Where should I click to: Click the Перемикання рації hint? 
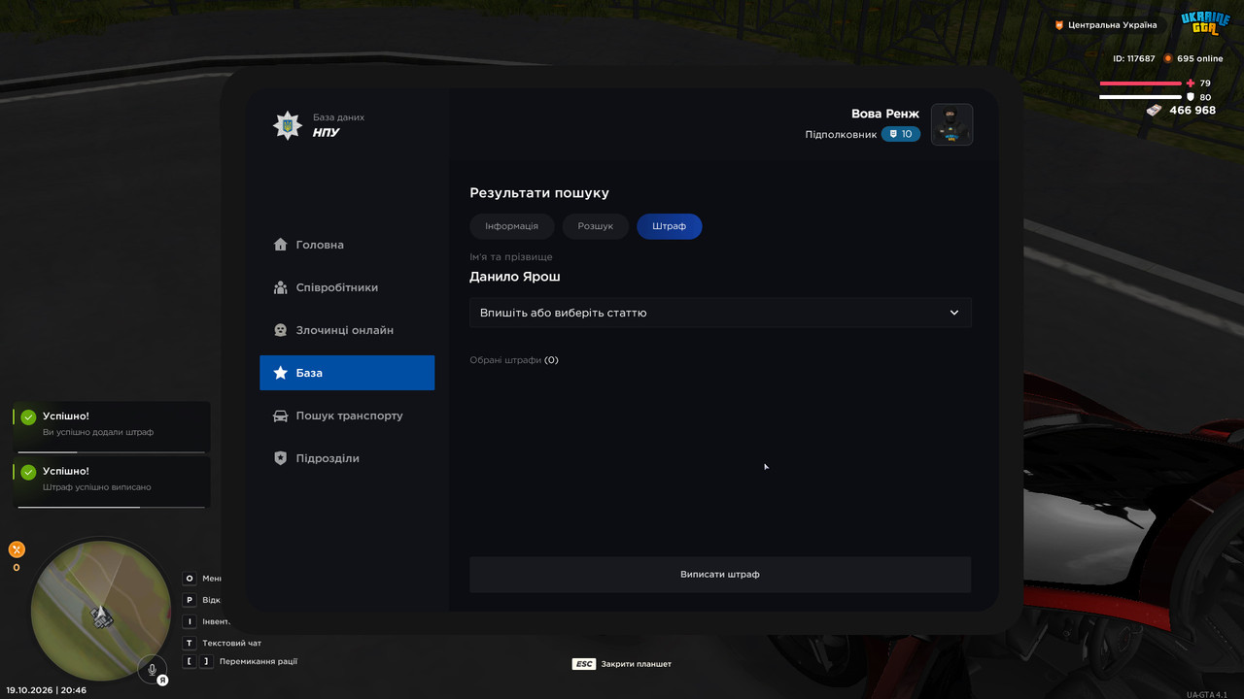point(240,661)
